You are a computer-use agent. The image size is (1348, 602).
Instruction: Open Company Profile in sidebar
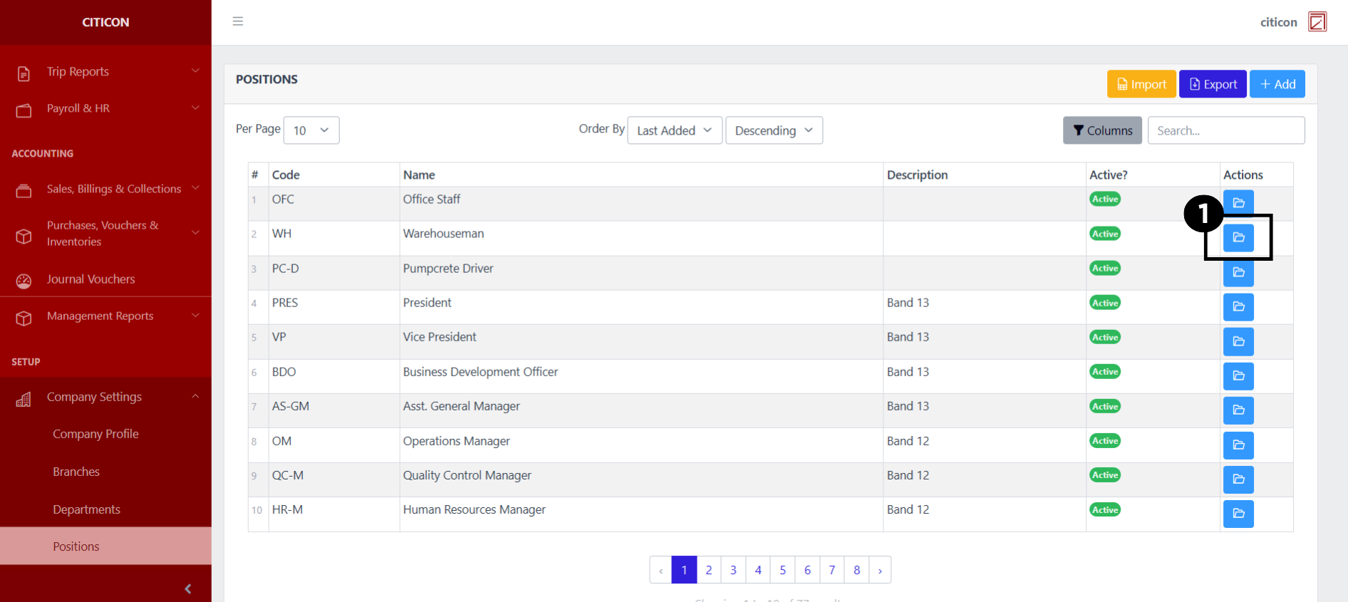(95, 434)
